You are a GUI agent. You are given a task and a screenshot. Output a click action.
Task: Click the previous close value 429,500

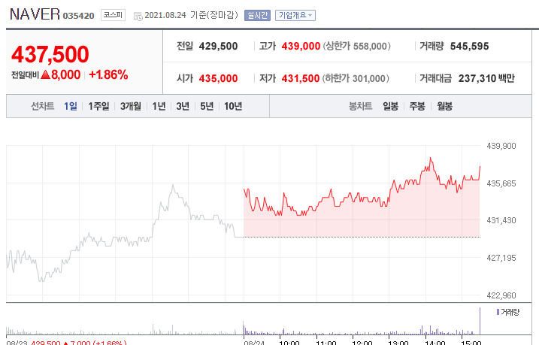[x=218, y=46]
